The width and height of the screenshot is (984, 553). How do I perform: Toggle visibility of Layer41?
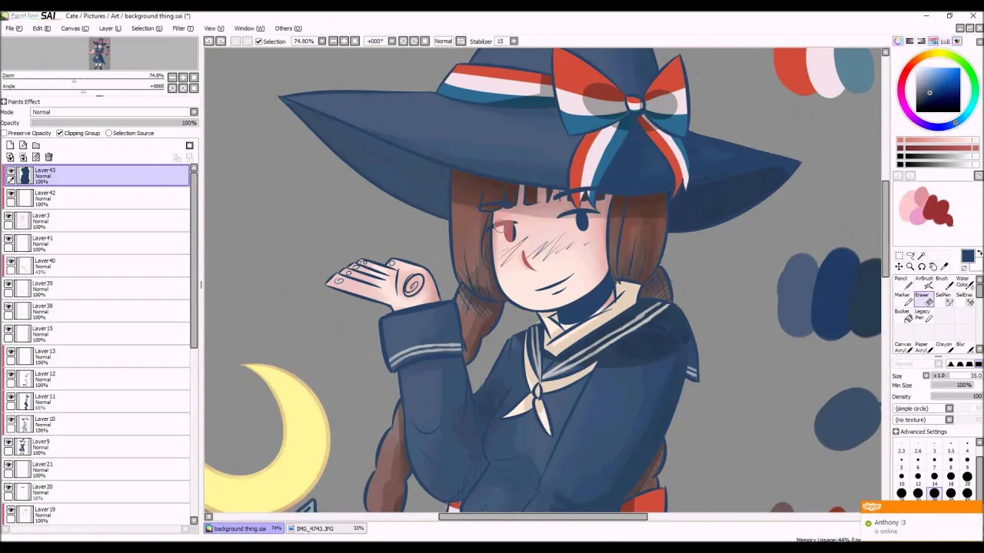(9, 239)
